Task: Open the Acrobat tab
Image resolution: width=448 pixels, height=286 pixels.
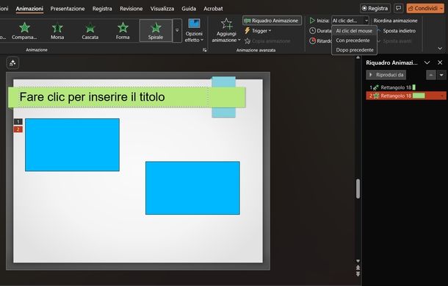Action: 213,9
